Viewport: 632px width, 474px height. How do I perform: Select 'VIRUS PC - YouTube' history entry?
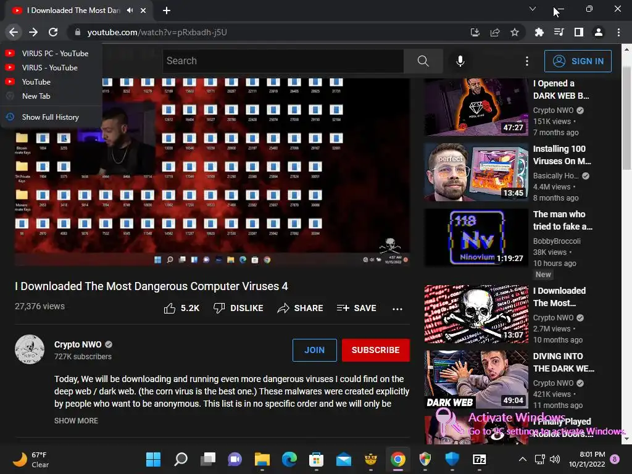(x=51, y=54)
